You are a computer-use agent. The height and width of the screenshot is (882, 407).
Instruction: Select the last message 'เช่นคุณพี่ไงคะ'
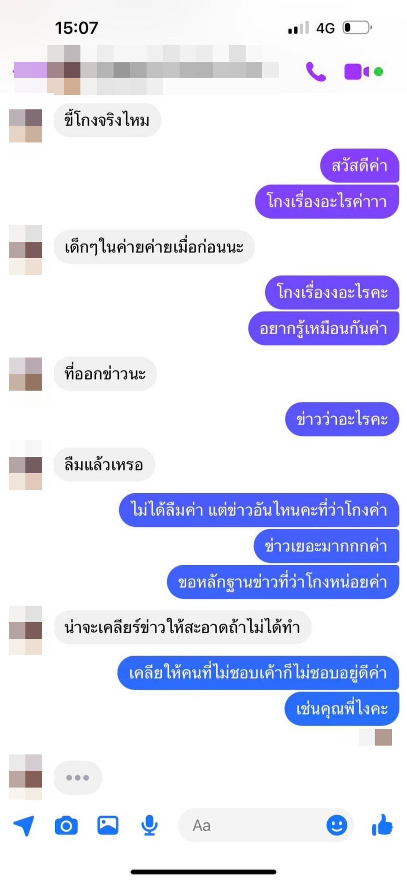(342, 708)
